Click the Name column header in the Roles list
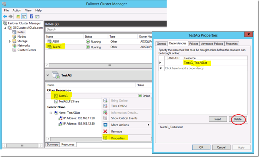The width and height of the screenshot is (259, 157). tap(64, 36)
